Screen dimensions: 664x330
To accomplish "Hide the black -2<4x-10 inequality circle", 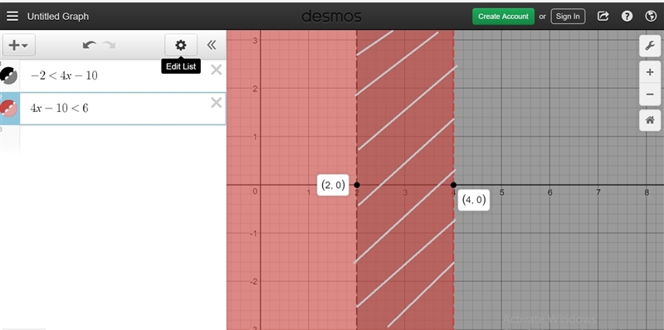I will coord(8,75).
